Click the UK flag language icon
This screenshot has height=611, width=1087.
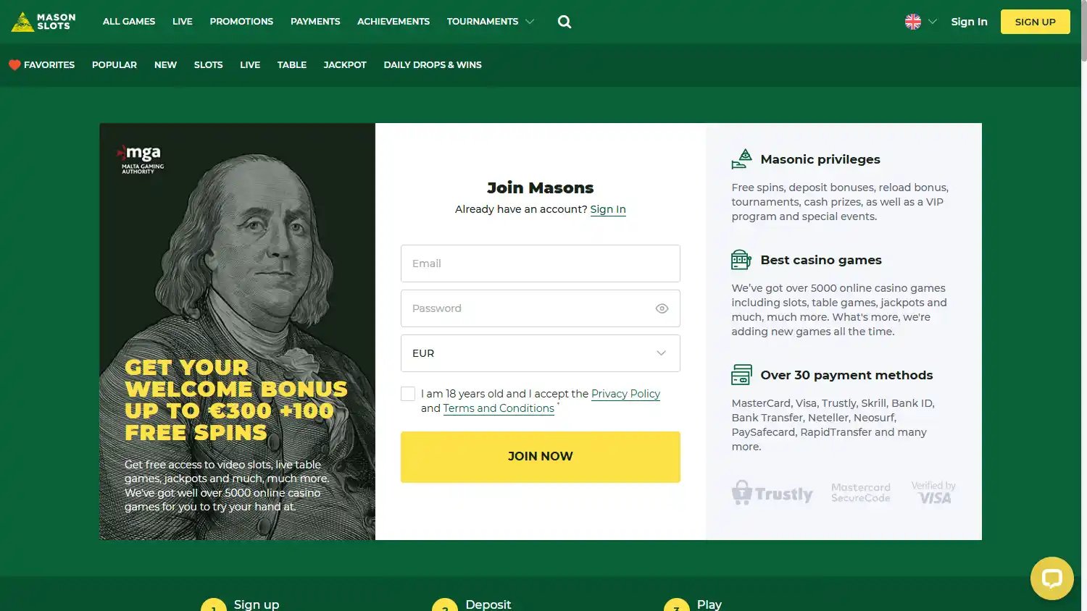[x=913, y=22]
